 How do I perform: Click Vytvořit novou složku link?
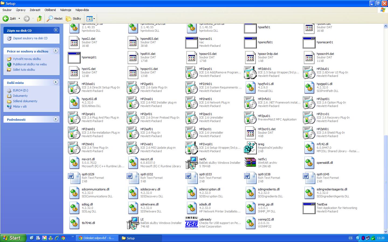pyautogui.click(x=27, y=59)
